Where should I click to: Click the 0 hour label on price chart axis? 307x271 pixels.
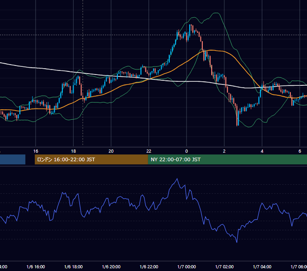[x=186, y=151]
